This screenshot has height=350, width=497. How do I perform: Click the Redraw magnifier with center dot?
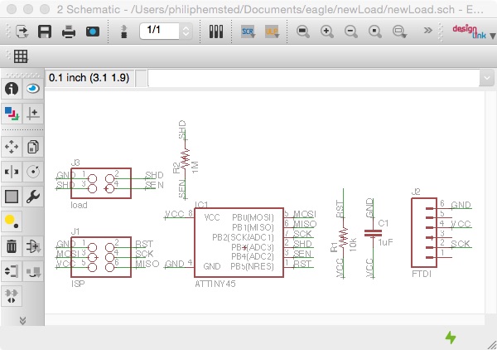[375, 32]
